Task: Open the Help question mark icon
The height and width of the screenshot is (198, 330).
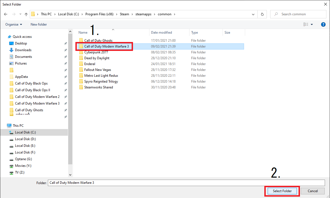Action: [x=323, y=24]
